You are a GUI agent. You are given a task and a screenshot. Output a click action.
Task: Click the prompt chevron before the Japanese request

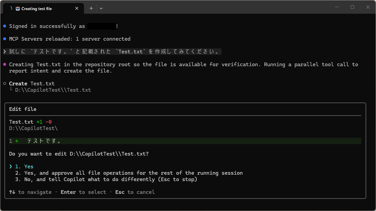coord(4,52)
